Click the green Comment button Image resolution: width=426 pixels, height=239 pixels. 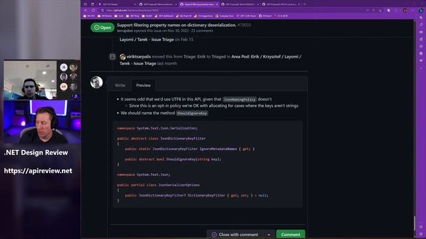[290, 234]
